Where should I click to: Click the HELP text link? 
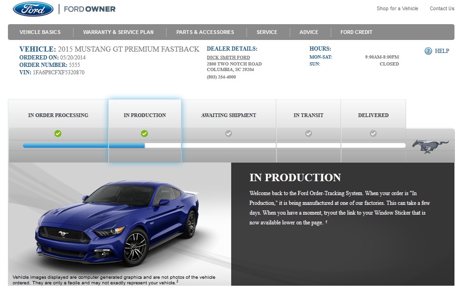[441, 51]
